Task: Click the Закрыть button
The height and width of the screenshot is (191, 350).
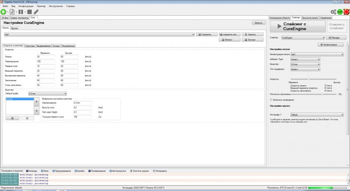Action: pos(259,23)
